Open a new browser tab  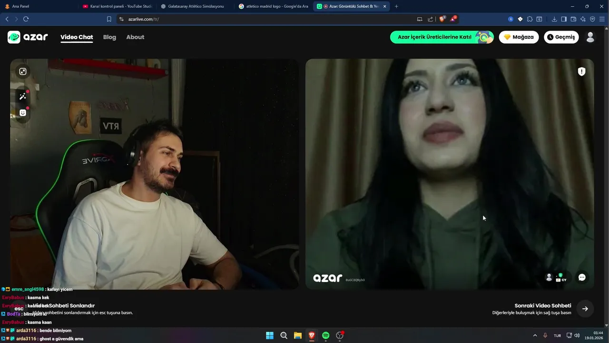pos(396,6)
